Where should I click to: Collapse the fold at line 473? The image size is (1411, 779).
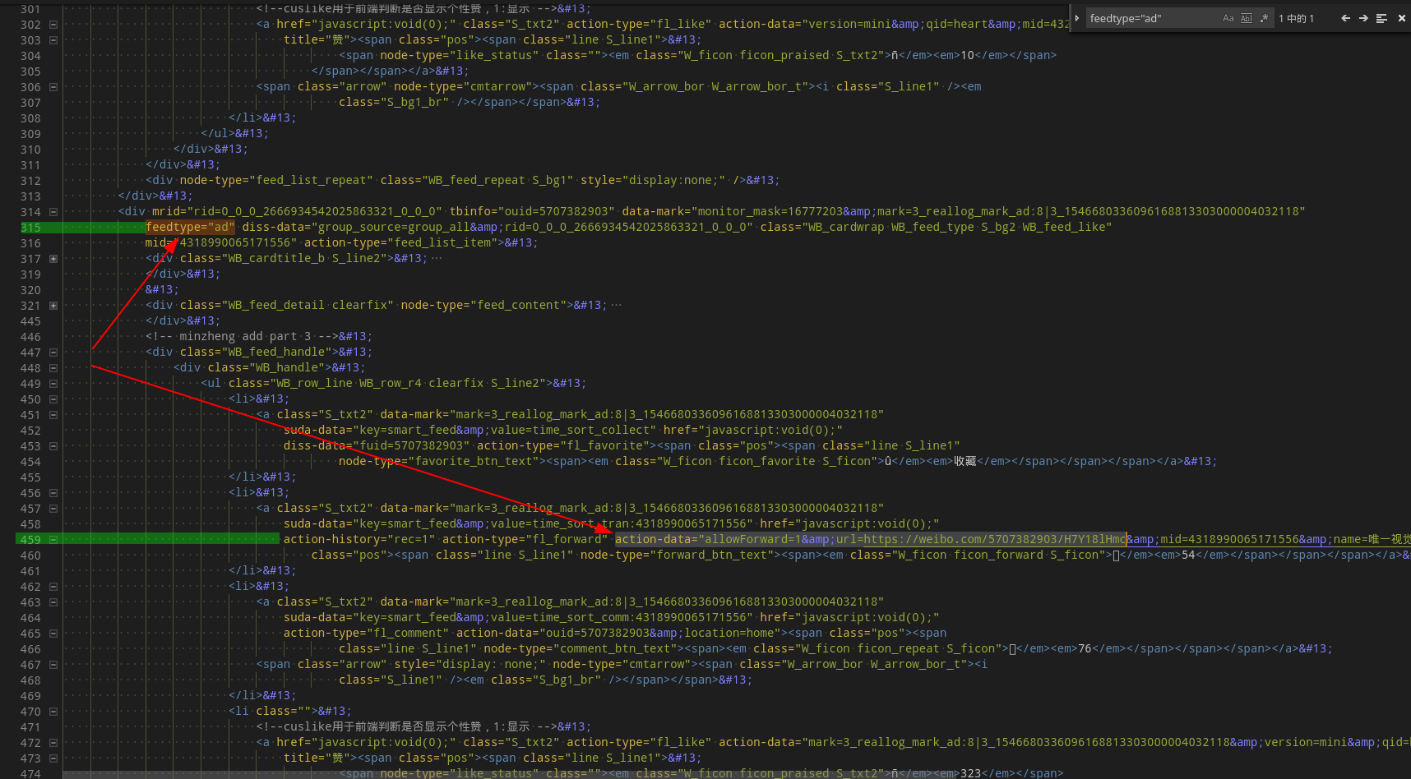click(x=53, y=758)
